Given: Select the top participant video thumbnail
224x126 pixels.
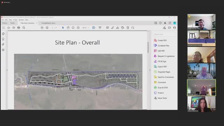Looking at the screenshot, I should (x=202, y=22).
